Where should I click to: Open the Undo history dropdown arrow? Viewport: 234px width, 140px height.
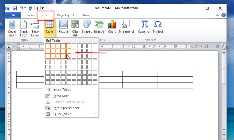(25, 8)
